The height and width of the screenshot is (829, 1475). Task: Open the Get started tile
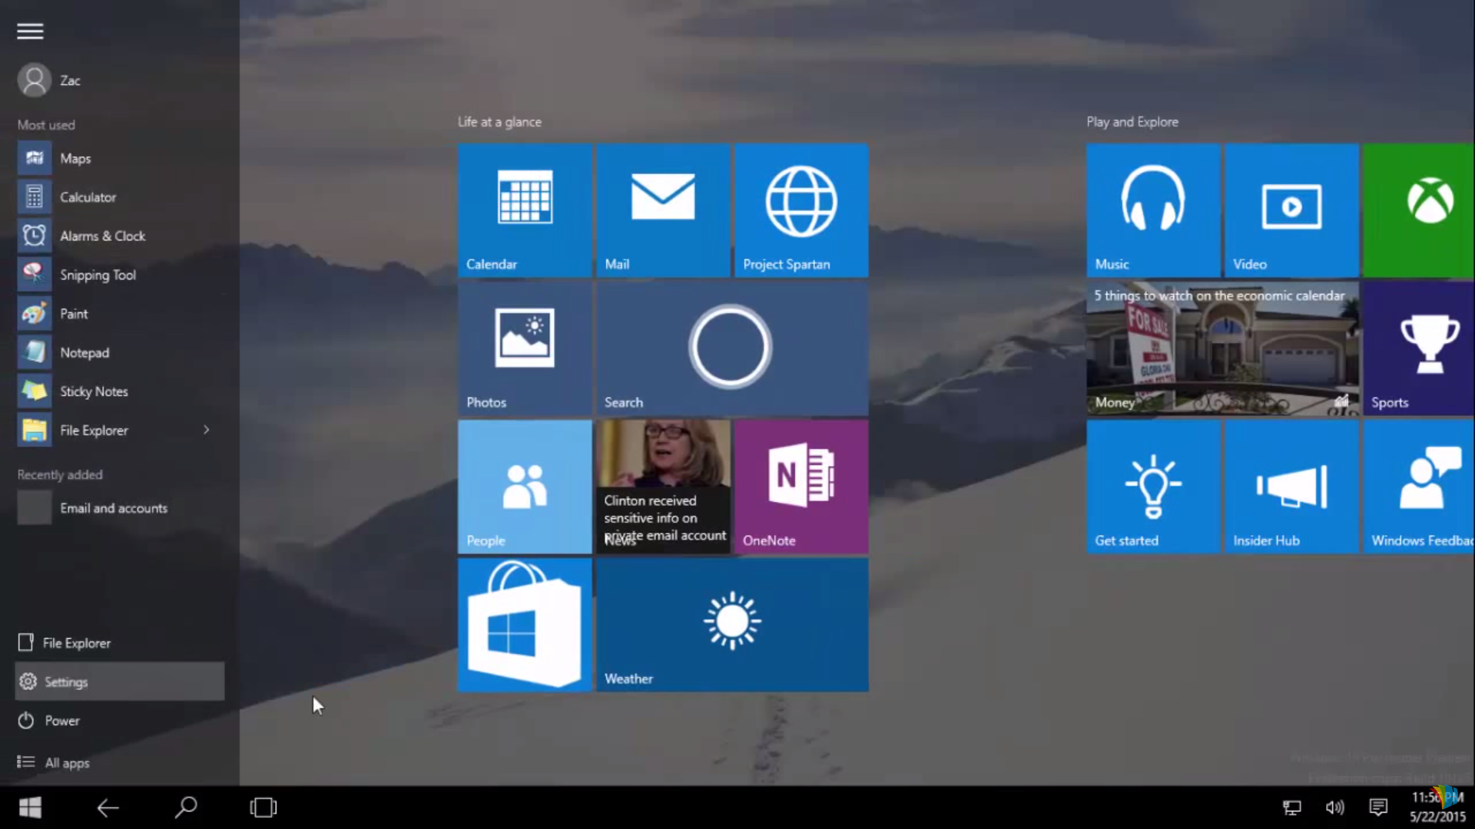click(x=1153, y=487)
